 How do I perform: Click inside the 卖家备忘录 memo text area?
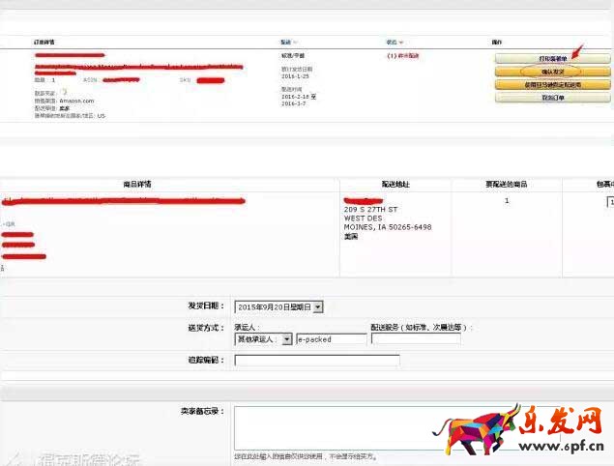point(406,425)
